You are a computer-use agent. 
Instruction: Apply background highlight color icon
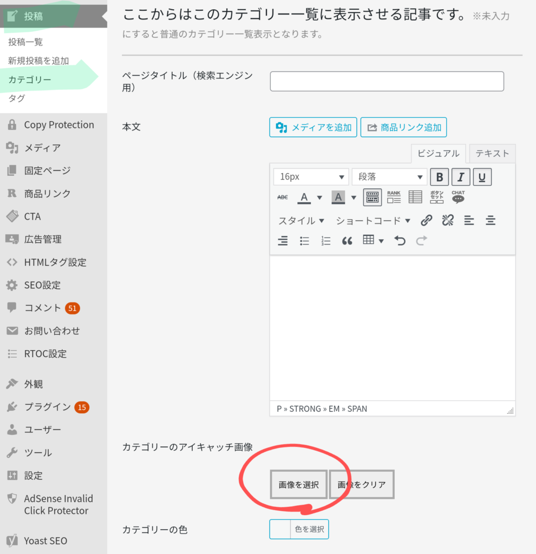click(x=338, y=197)
